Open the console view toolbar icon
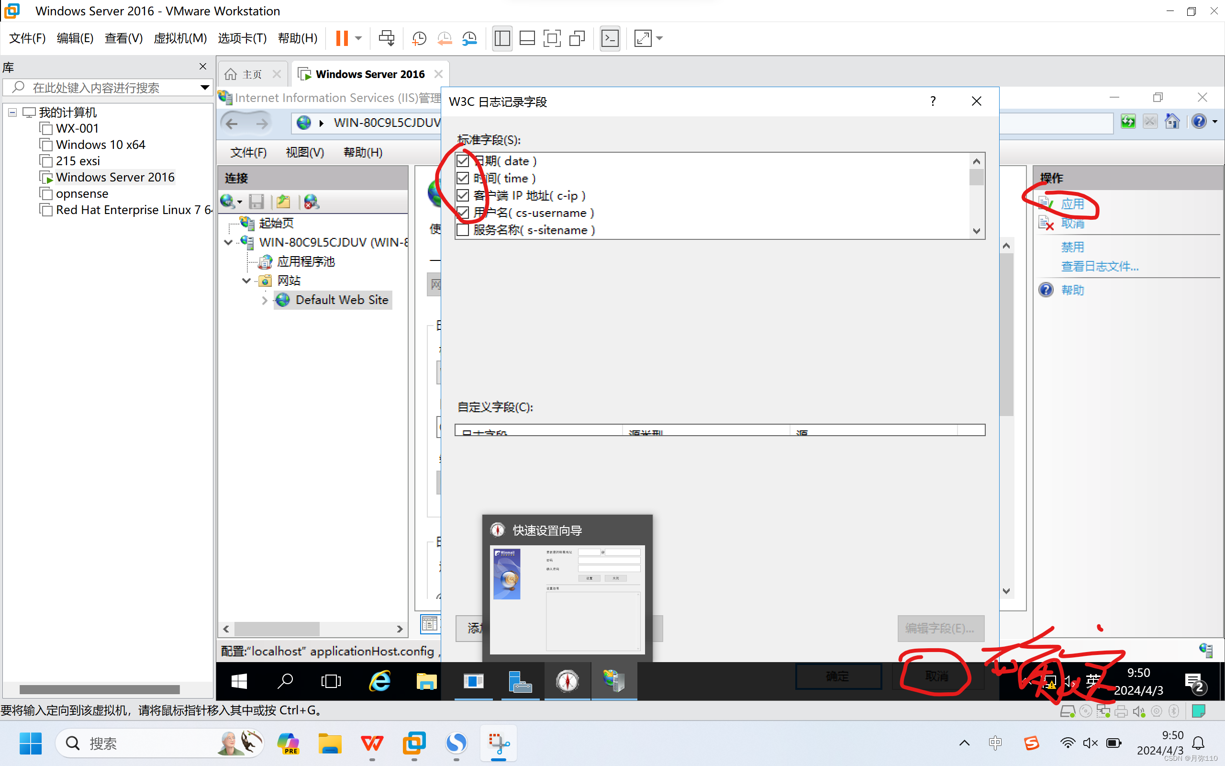The height and width of the screenshot is (766, 1225). tap(610, 38)
